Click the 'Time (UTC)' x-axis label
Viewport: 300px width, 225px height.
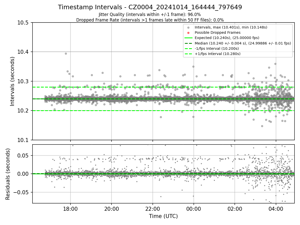click(163, 216)
